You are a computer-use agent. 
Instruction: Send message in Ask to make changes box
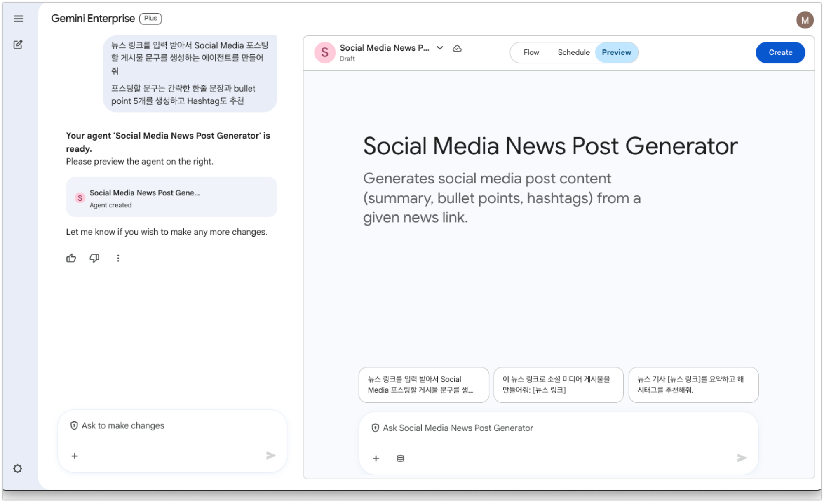[270, 456]
